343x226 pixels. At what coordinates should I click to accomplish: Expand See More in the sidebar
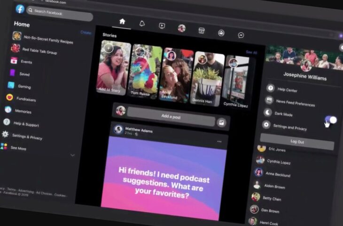[x=13, y=147]
